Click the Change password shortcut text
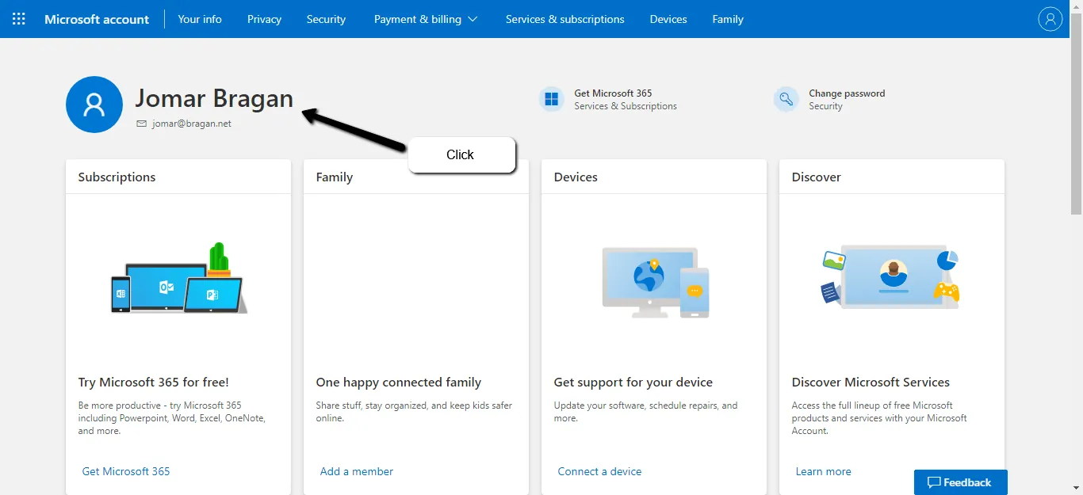This screenshot has width=1083, height=495. (x=847, y=93)
